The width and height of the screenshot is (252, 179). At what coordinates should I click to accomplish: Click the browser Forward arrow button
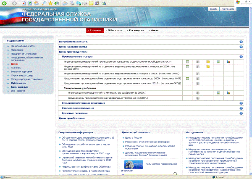point(14,3)
